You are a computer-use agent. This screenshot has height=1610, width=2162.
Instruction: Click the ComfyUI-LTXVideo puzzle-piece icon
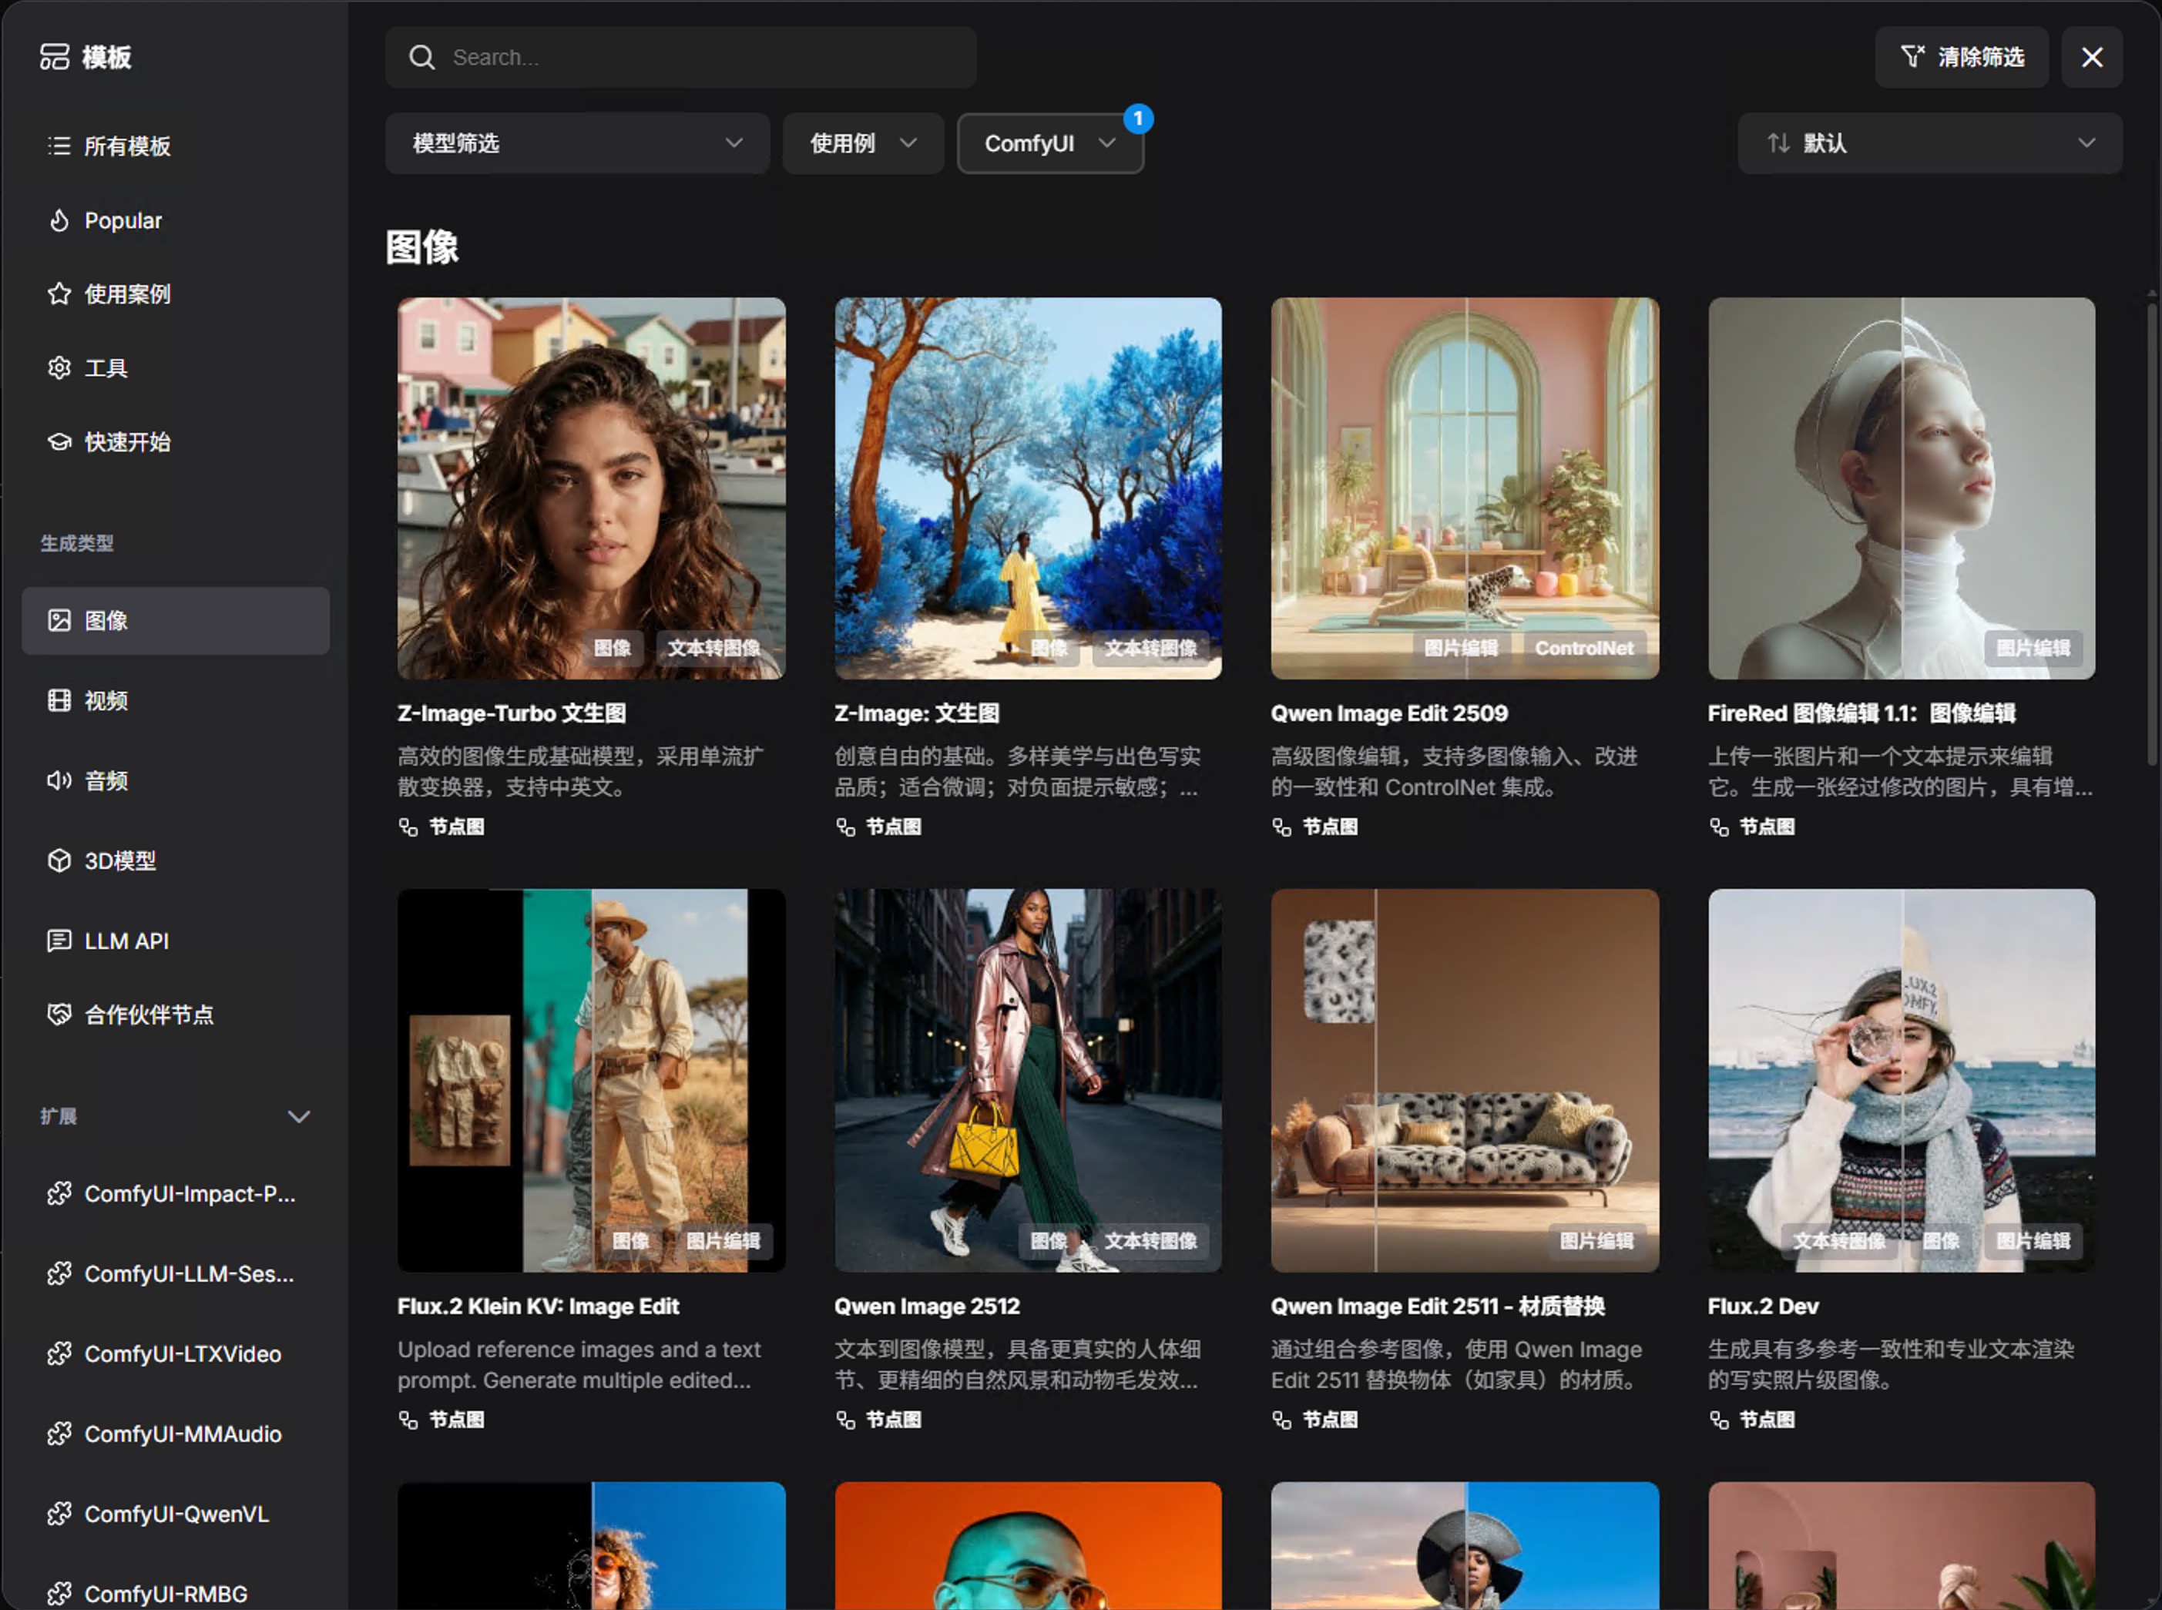pos(59,1353)
